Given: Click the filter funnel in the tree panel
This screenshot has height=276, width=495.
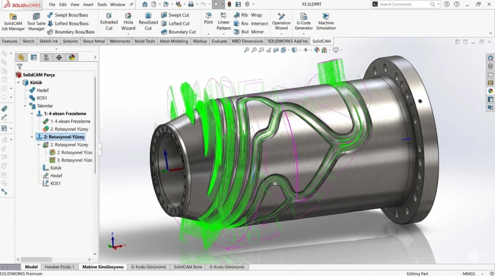Looking at the screenshot, I should coord(20,67).
